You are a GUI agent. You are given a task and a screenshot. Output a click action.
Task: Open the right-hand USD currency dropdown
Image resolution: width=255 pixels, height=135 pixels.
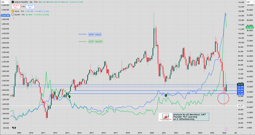(250, 2)
